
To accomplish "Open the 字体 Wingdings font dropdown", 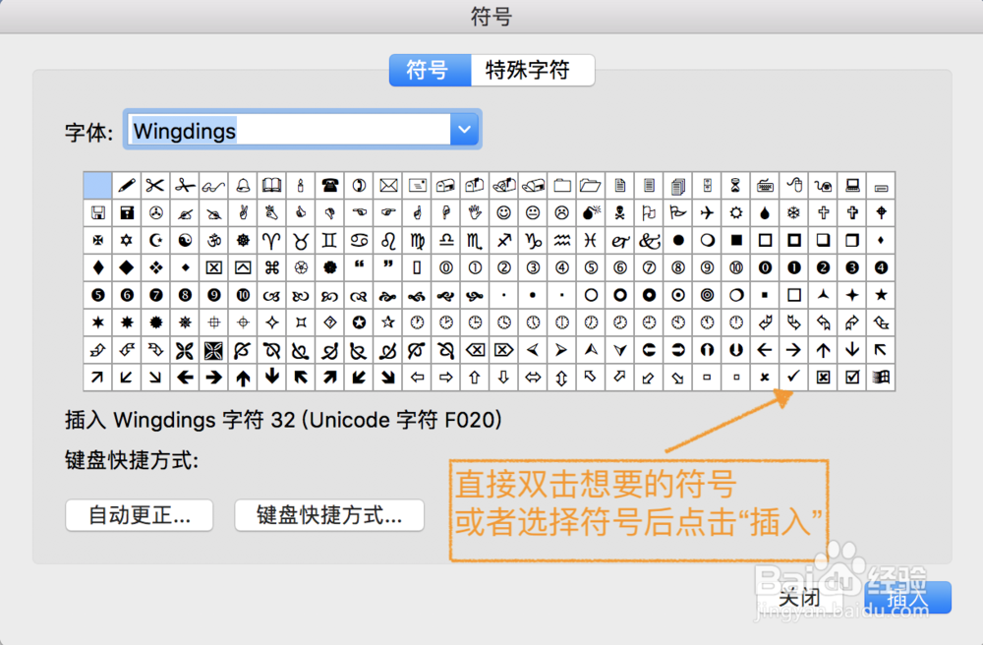I will click(x=464, y=129).
